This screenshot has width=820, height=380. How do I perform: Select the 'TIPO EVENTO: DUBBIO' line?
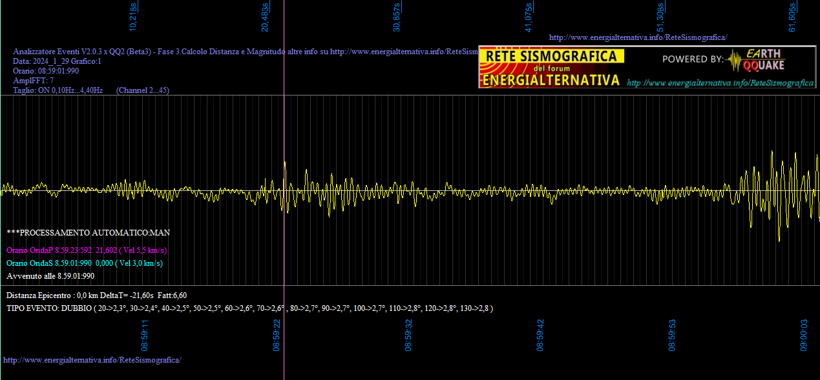pyautogui.click(x=250, y=308)
